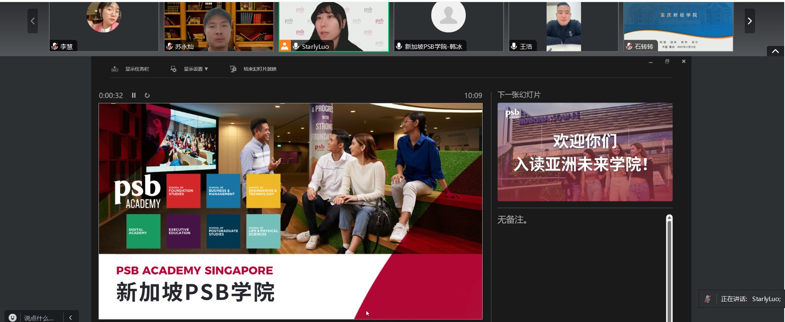Image resolution: width=785 pixels, height=322 pixels.
Task: Click the show taskbar icon
Action: [115, 69]
